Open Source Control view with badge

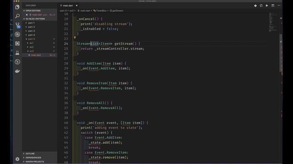tap(17, 25)
